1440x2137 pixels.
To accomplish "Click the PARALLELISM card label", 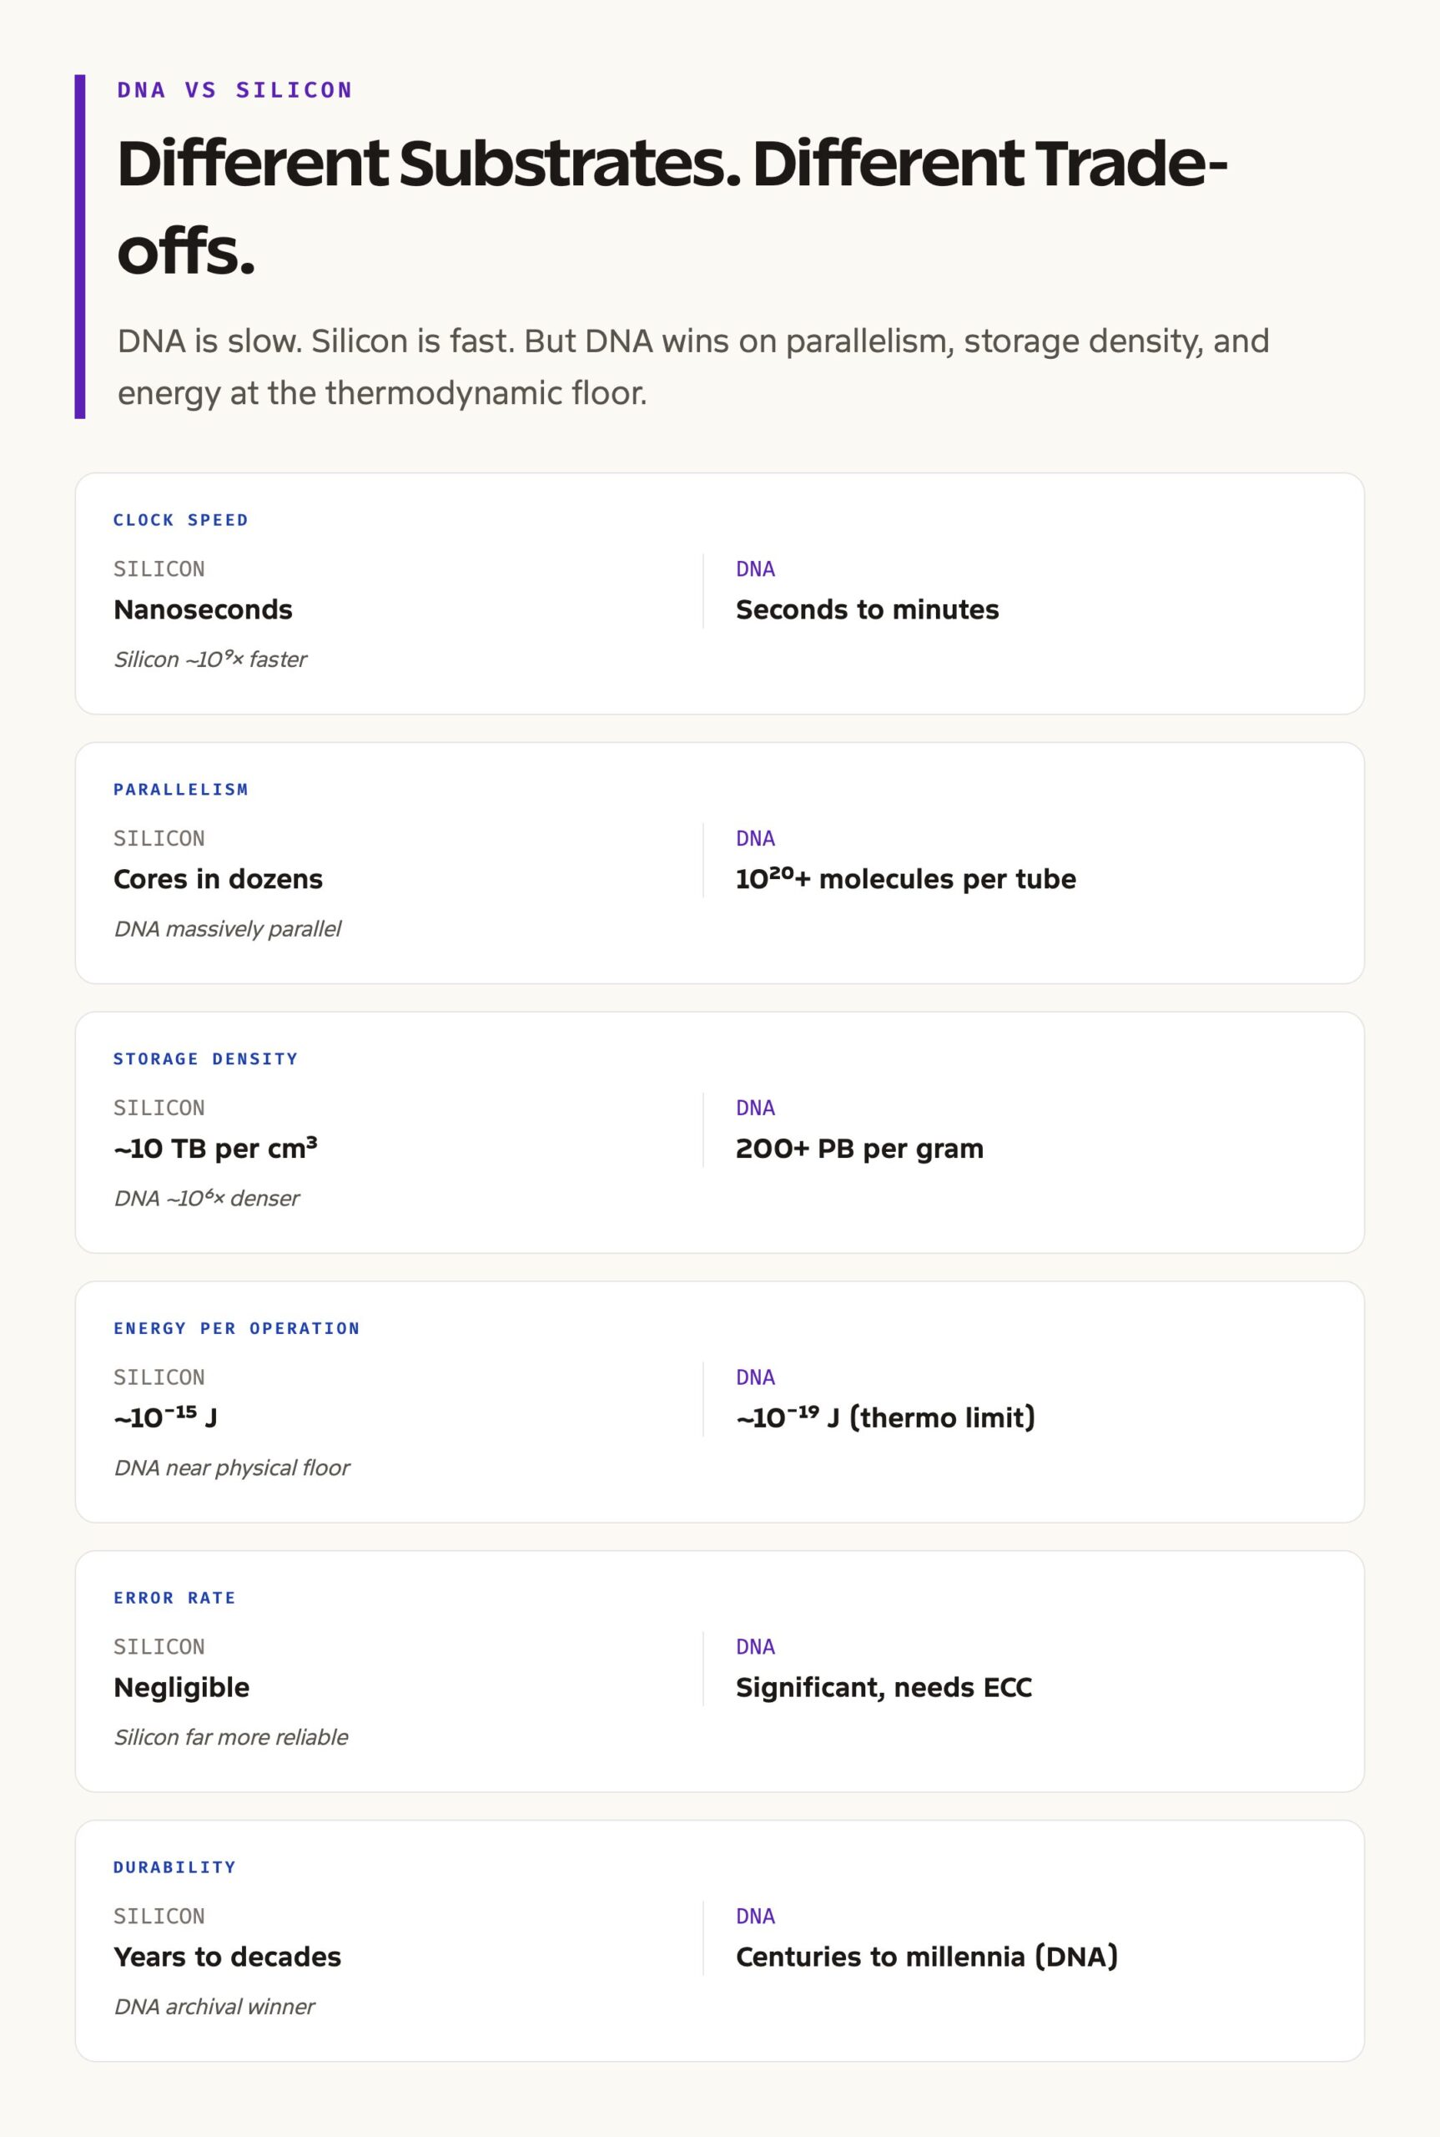I will click(181, 789).
